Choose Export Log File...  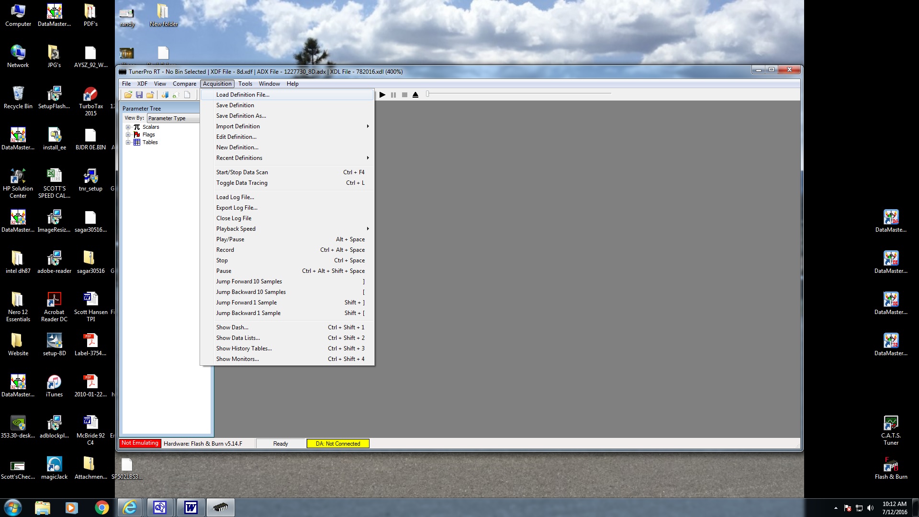coord(287,208)
